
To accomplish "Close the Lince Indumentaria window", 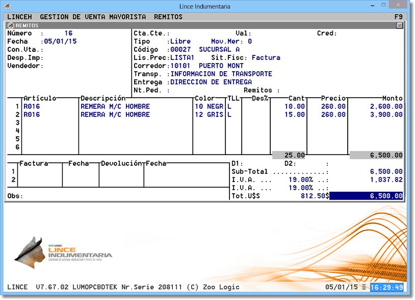I will pyautogui.click(x=398, y=5).
